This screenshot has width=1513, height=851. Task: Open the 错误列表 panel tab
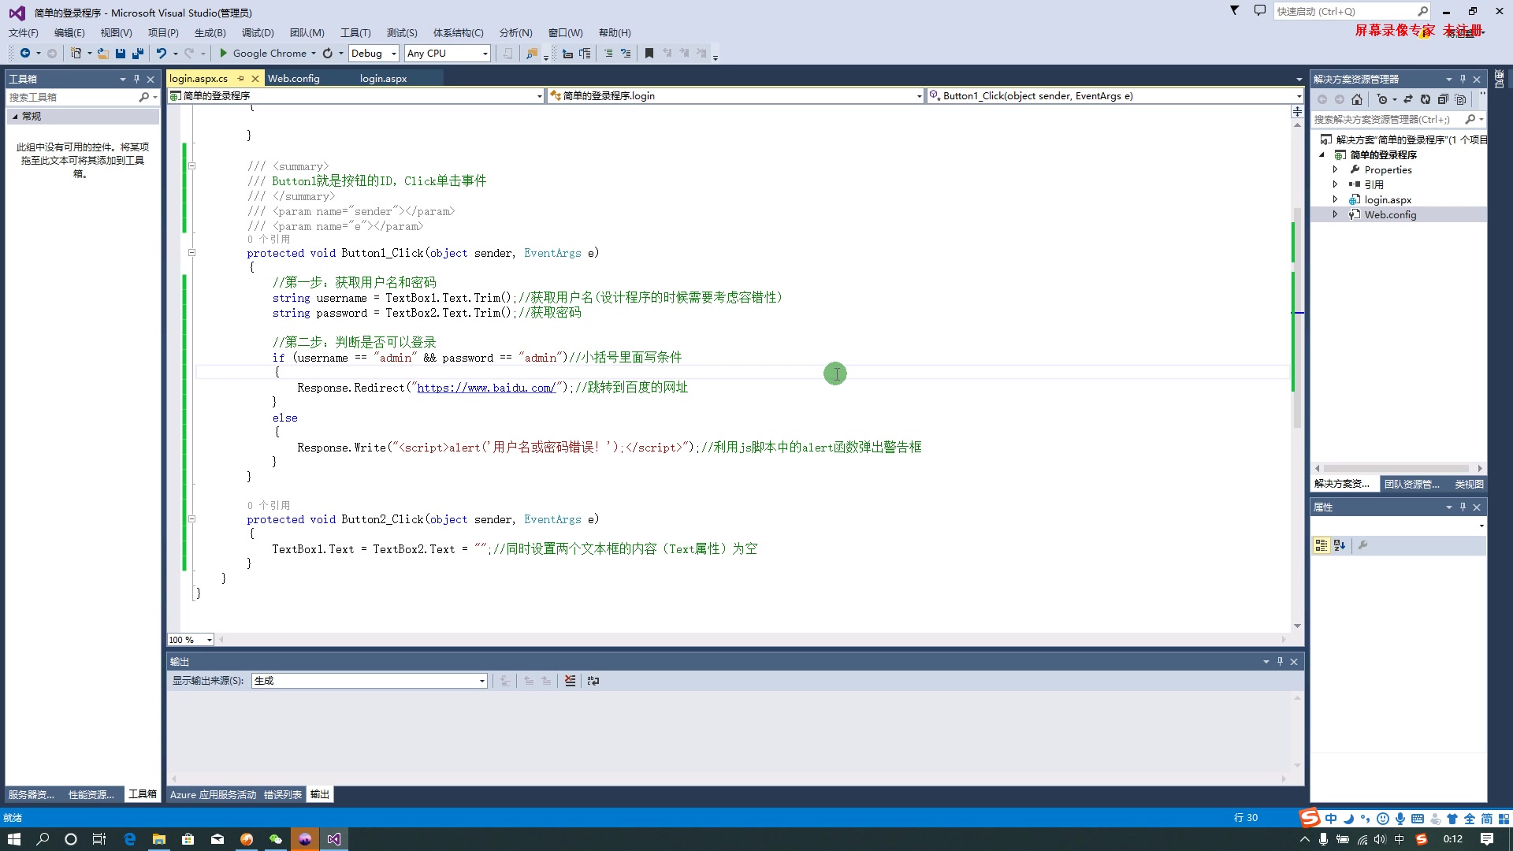[283, 795]
